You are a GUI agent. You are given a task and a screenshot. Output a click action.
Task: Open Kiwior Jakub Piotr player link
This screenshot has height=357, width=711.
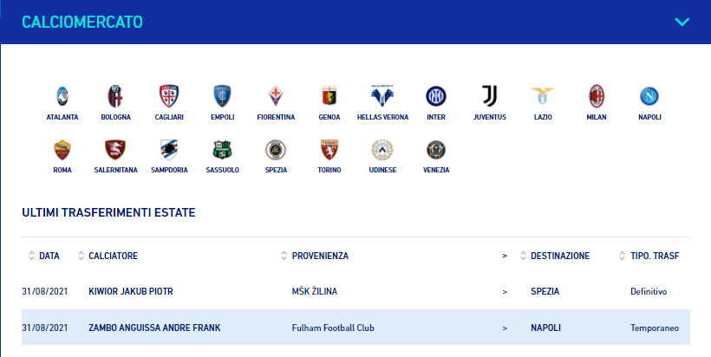[131, 291]
